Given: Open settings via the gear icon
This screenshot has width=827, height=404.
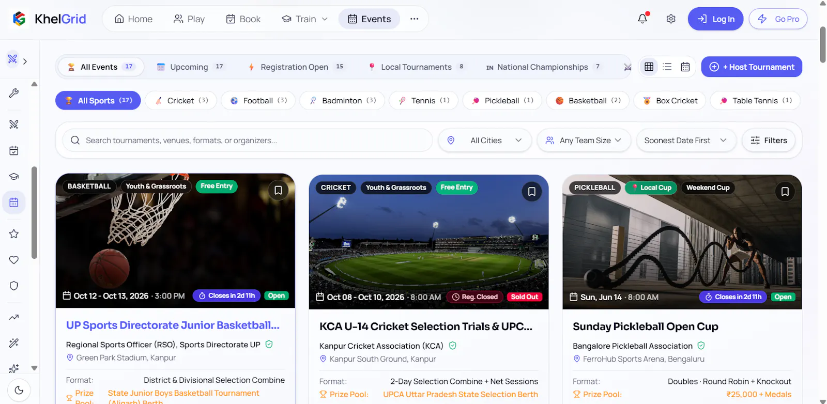Looking at the screenshot, I should point(671,19).
